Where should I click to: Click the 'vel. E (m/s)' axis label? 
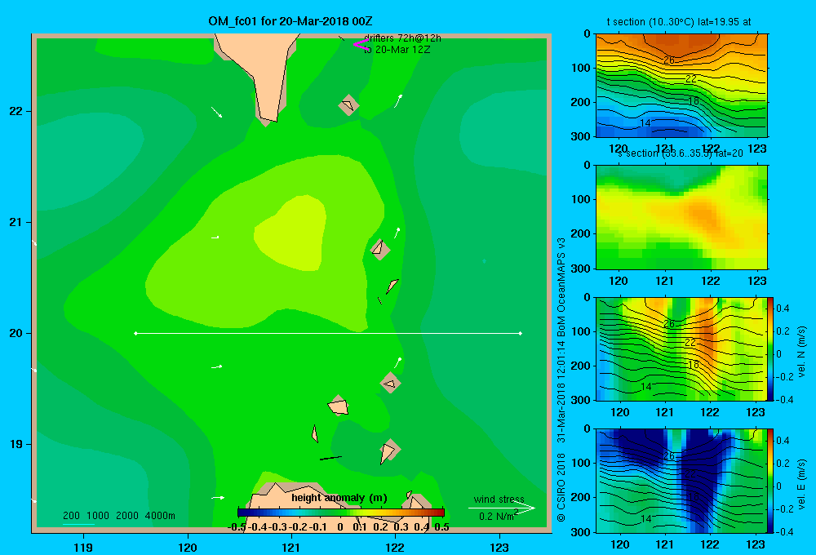pos(801,484)
